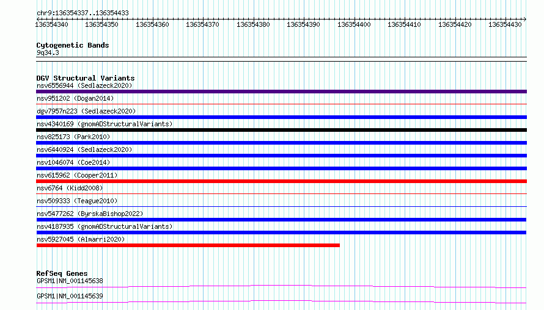Click the purple nsv6556944 variant bar
The width and height of the screenshot is (544, 310).
tap(281, 92)
